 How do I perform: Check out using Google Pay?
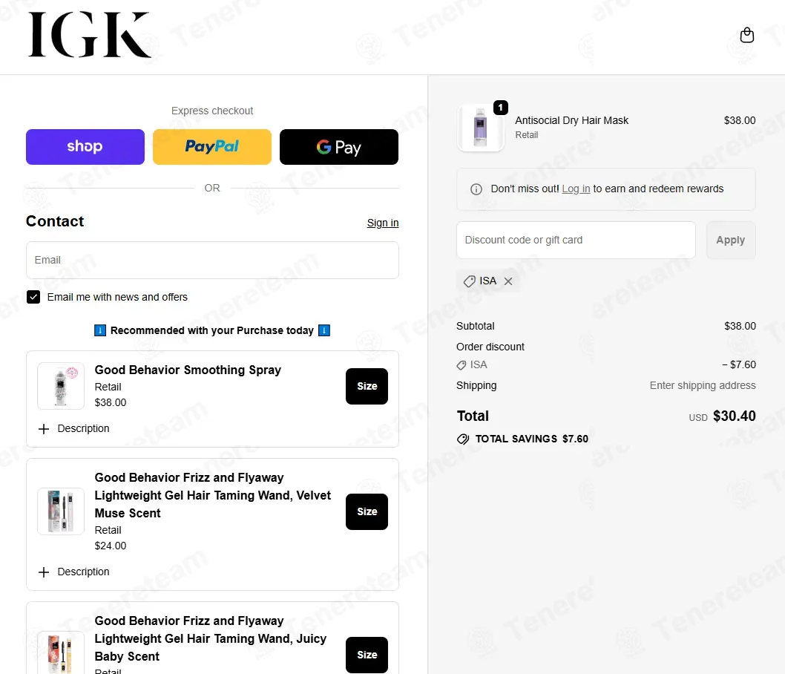(x=339, y=147)
